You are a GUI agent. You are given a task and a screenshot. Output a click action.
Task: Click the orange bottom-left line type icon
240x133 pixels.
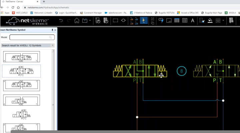[x=132, y=23]
